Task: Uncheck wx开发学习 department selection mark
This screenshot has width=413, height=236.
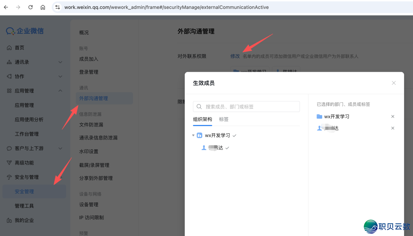Action: click(x=234, y=135)
